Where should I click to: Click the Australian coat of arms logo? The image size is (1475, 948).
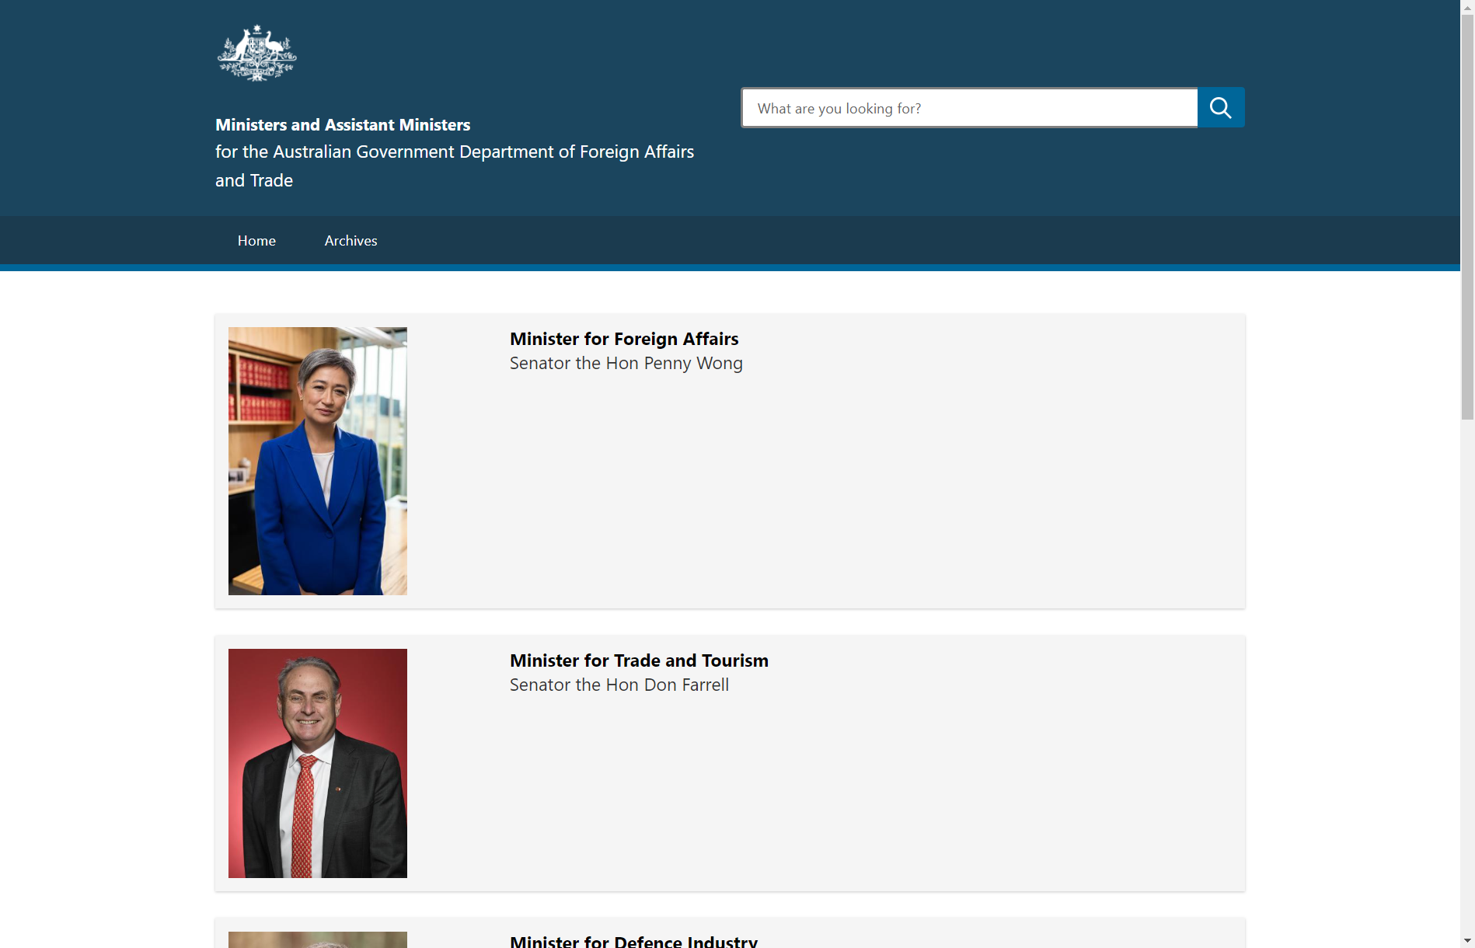point(257,53)
